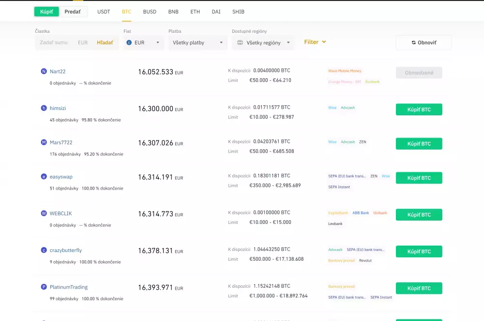Switch to the Predať toggle
The width and height of the screenshot is (484, 321).
click(73, 11)
